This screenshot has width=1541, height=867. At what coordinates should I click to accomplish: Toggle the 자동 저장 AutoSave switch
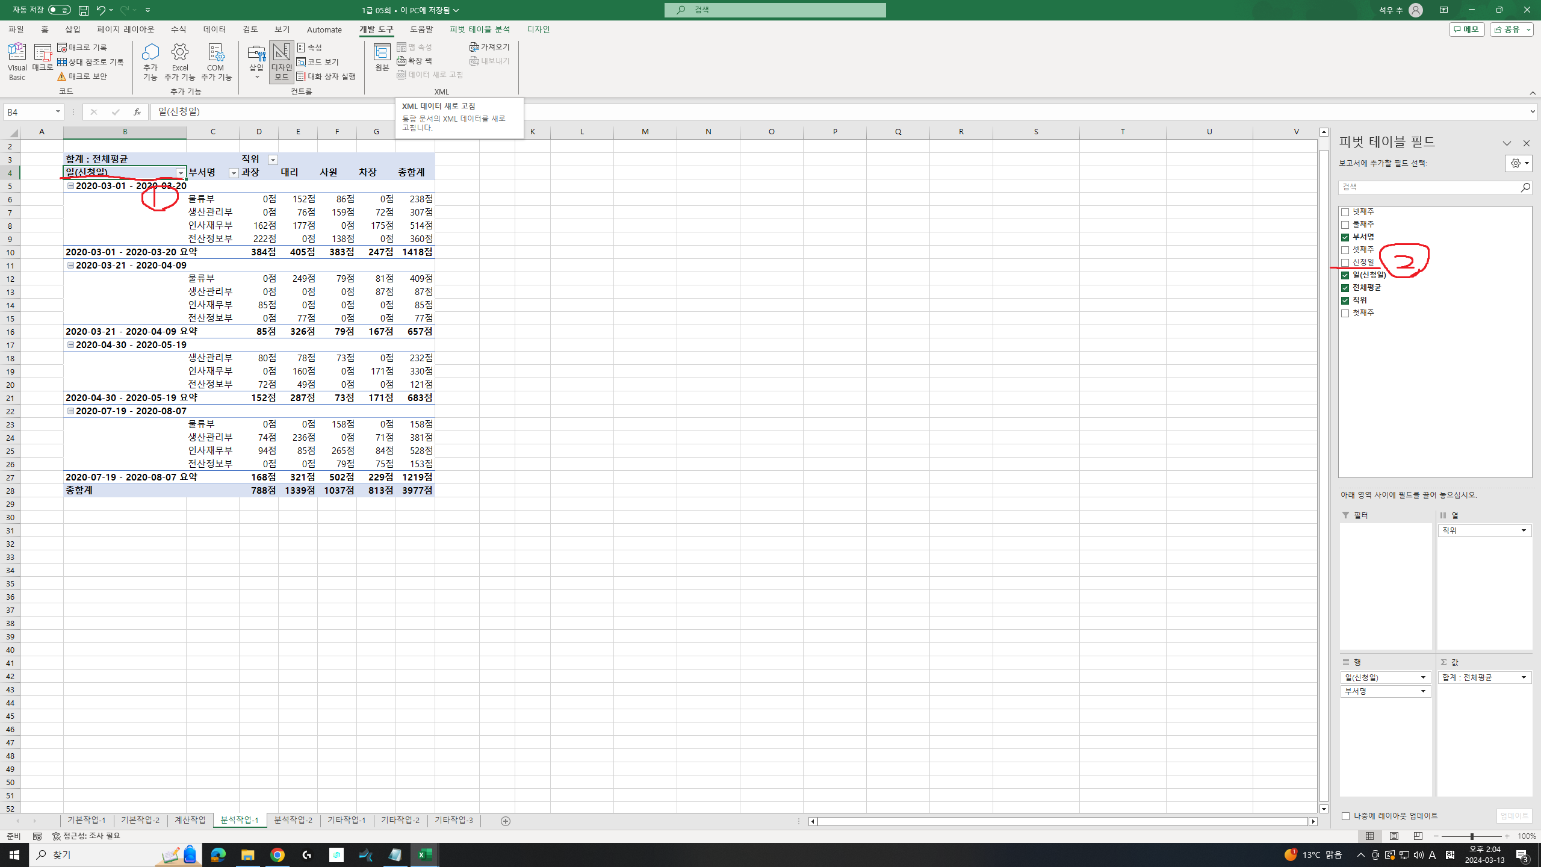[59, 10]
